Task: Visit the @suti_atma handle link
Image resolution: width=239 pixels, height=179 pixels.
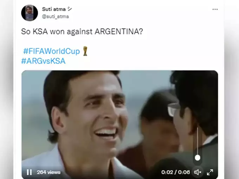Action: pos(55,16)
